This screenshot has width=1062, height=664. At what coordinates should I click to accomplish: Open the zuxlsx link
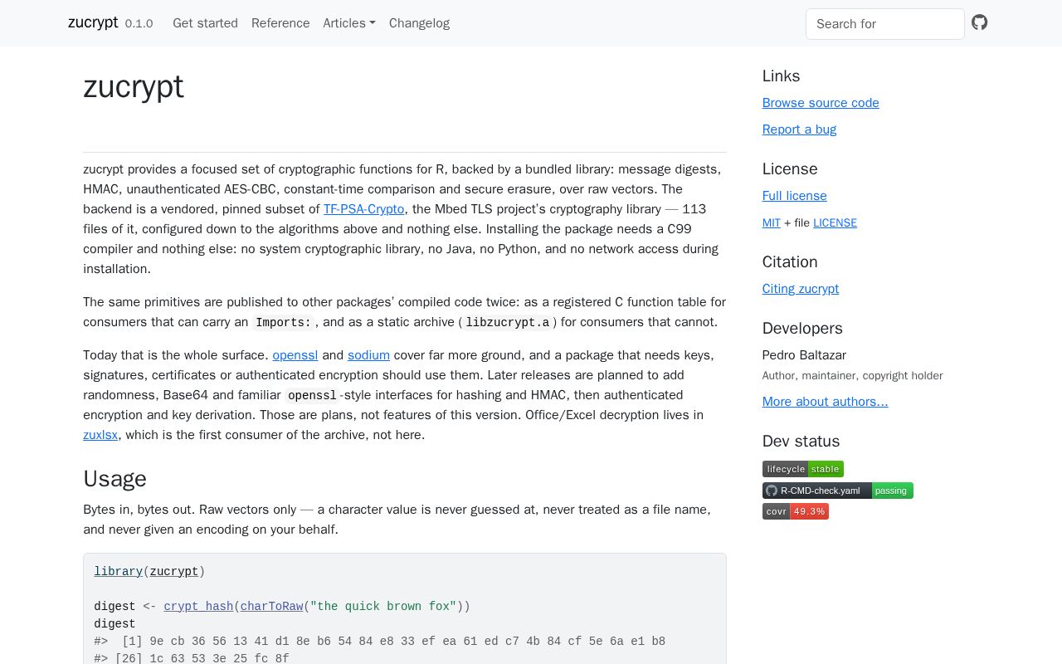[x=100, y=435]
